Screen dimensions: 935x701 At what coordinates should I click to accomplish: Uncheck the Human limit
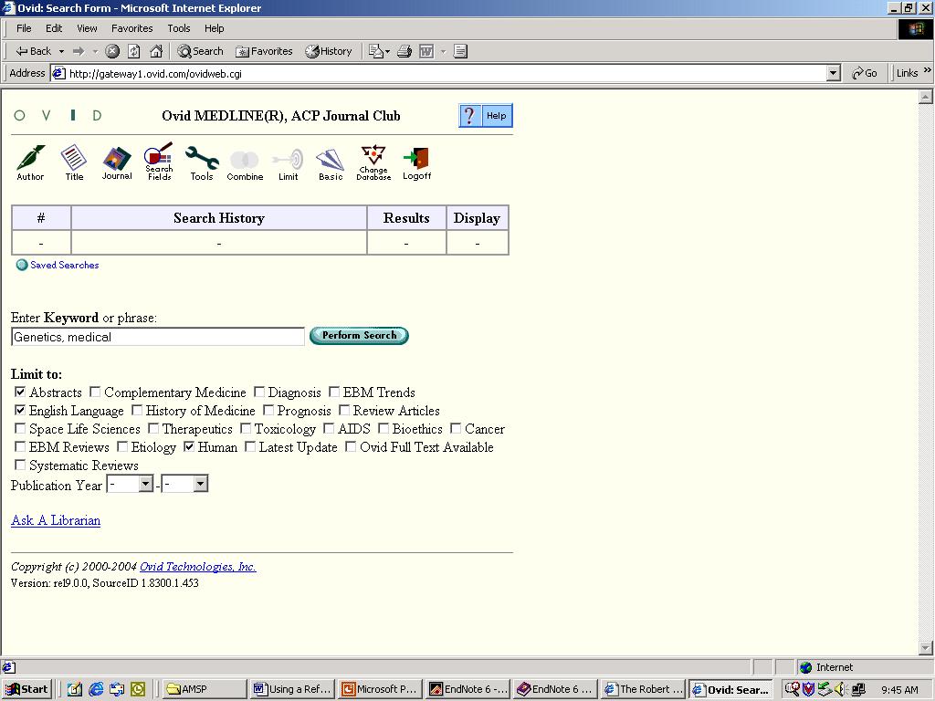click(189, 446)
